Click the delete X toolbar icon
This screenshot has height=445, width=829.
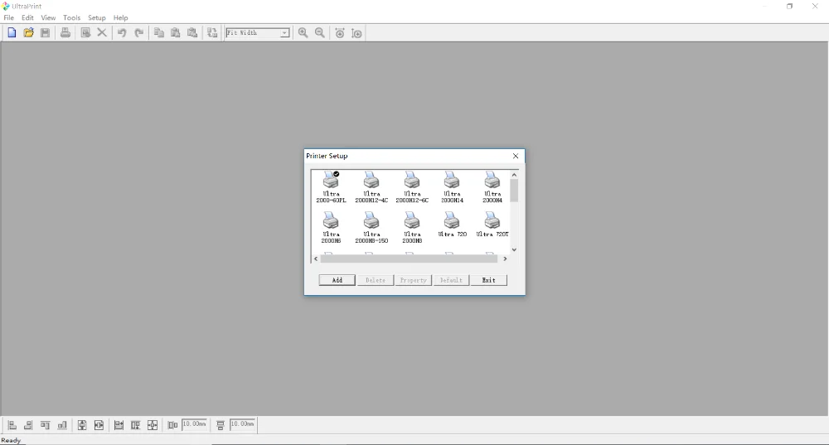(102, 33)
